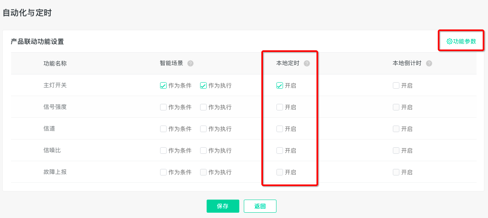The image size is (488, 218).
Task: Click help icon next to 本地定时
Action: pyautogui.click(x=307, y=63)
